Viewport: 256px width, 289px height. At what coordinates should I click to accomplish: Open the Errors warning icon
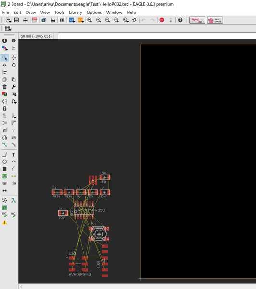click(5, 223)
